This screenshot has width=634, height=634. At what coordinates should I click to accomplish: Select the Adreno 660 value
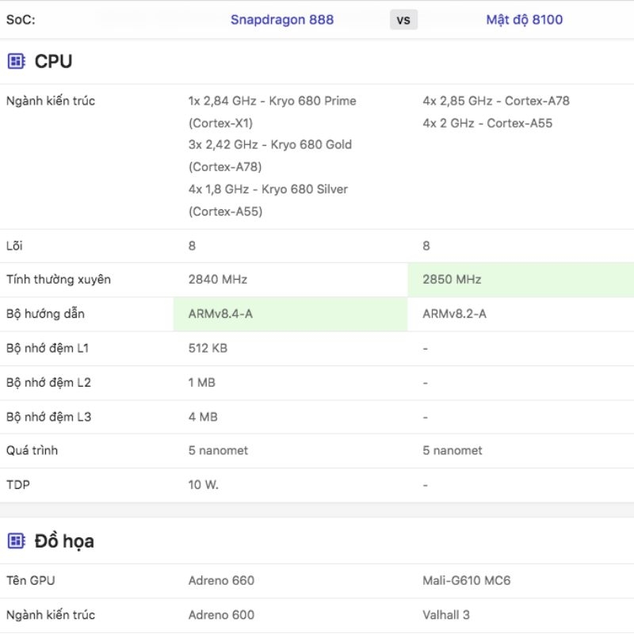(x=221, y=581)
